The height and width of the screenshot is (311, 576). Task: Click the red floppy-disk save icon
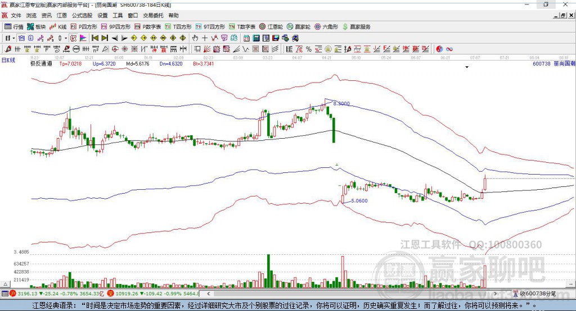(x=276, y=38)
